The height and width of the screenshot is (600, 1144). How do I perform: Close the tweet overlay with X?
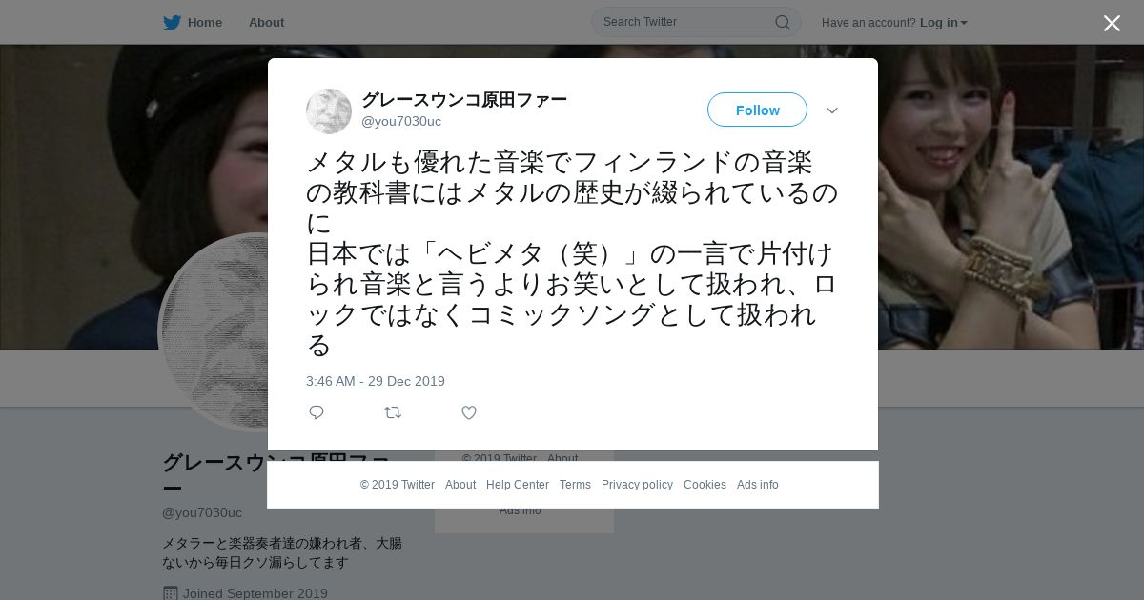click(1112, 23)
